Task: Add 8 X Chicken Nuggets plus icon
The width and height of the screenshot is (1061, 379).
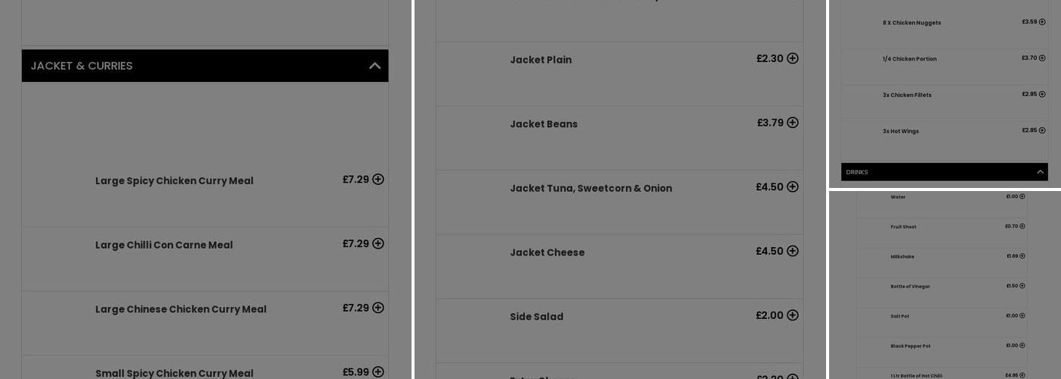Action: 1042,22
